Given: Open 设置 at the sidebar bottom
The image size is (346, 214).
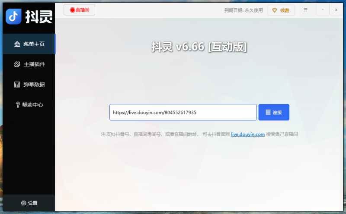Looking at the screenshot, I should click(29, 203).
